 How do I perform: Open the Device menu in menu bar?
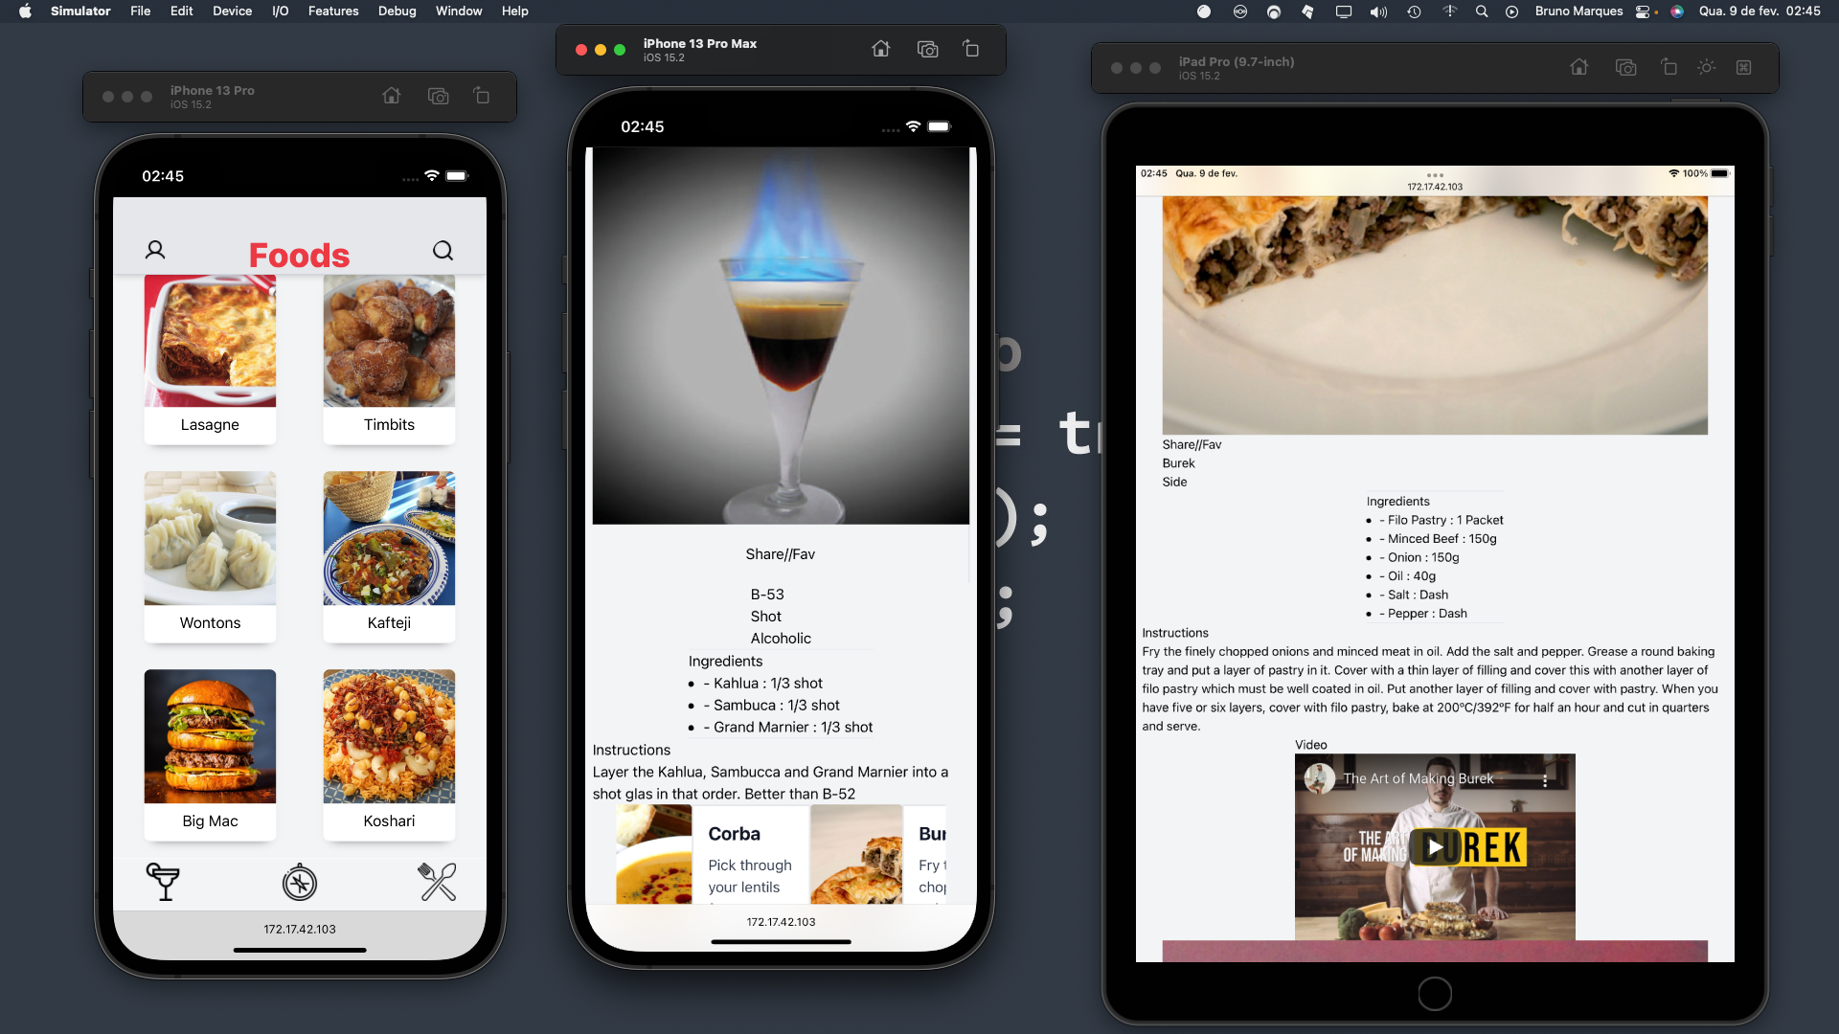232,11
